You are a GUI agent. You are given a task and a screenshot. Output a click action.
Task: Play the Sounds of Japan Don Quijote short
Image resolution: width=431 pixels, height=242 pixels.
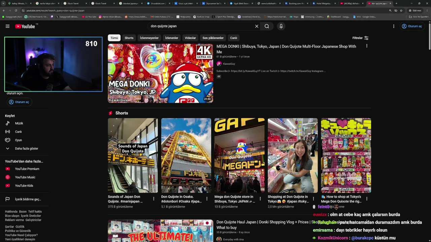coord(133,155)
